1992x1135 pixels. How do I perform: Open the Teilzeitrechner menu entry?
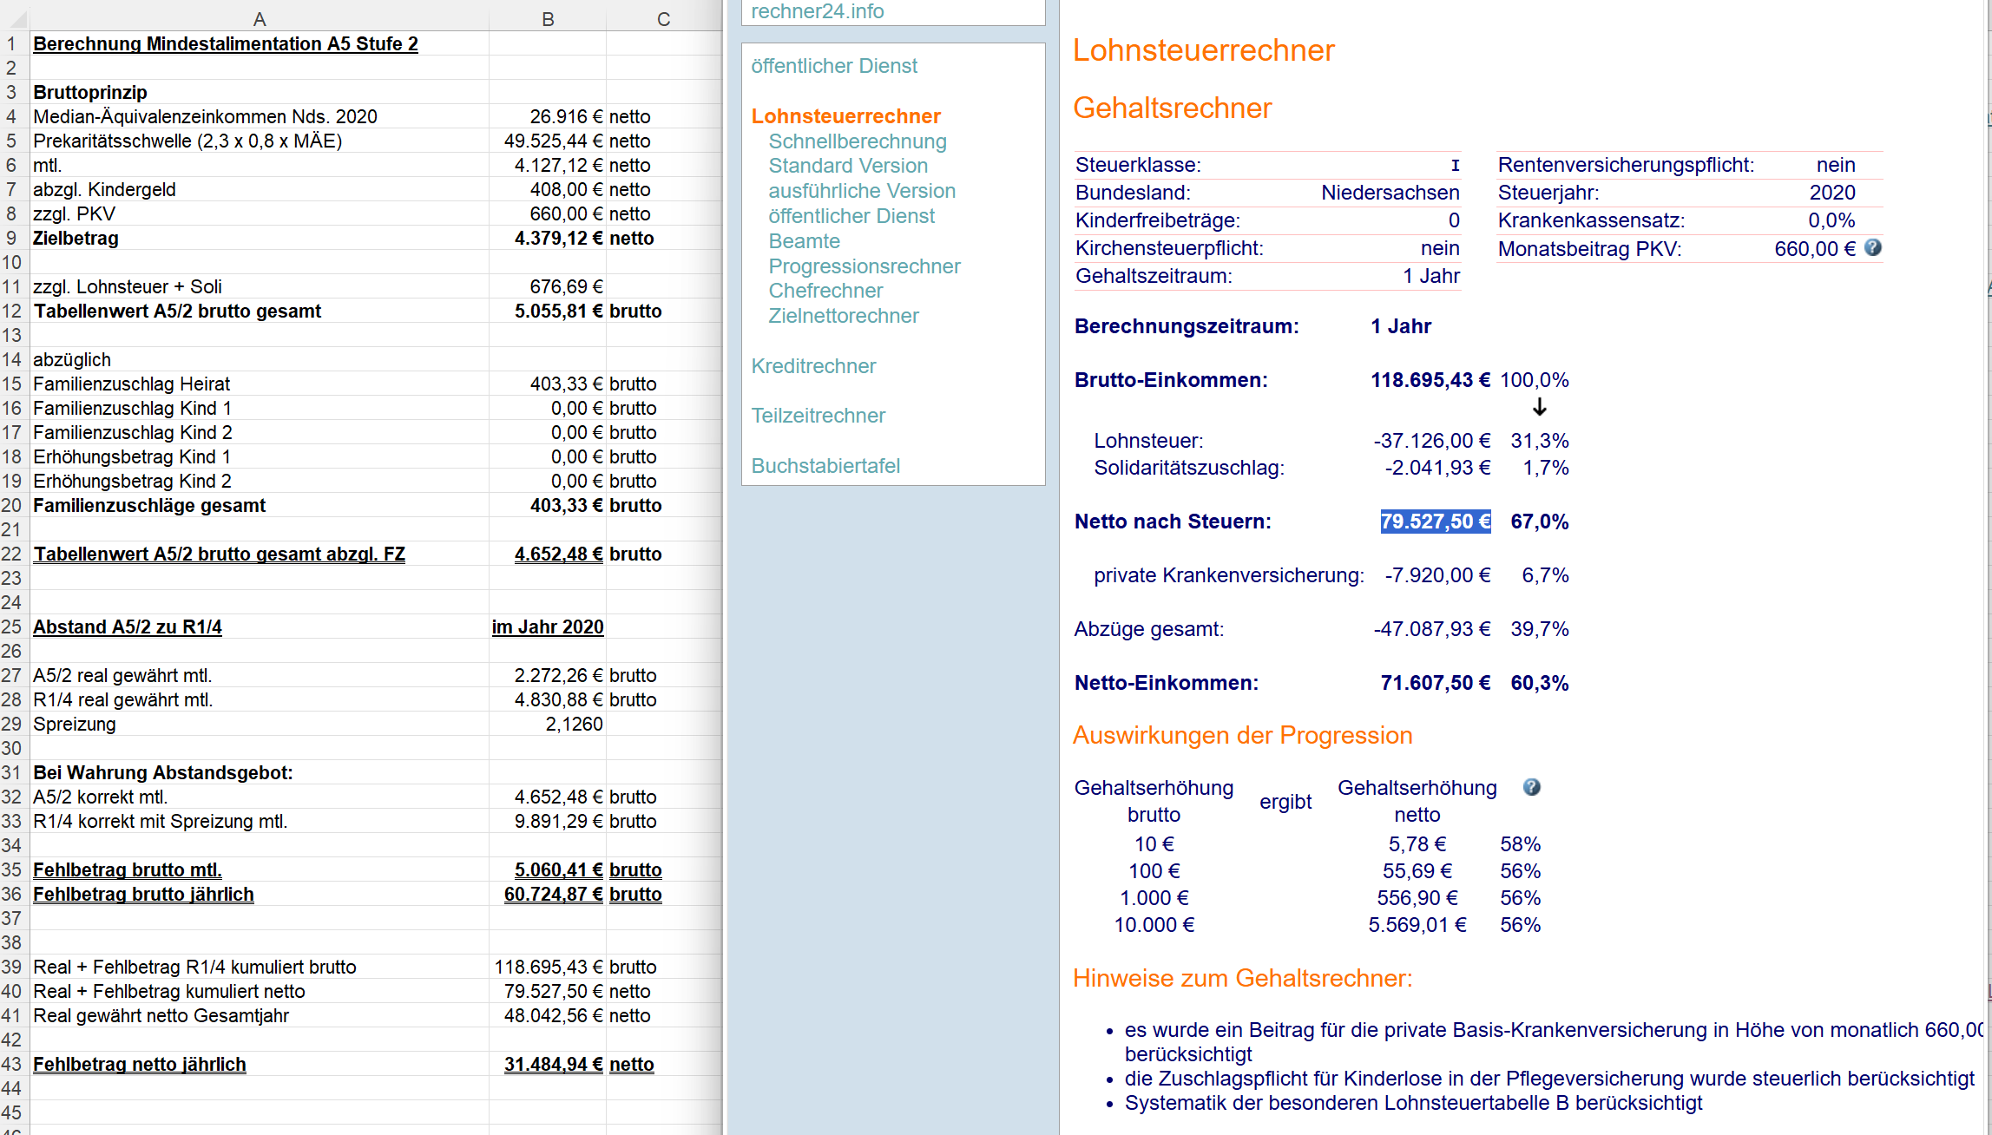tap(818, 416)
